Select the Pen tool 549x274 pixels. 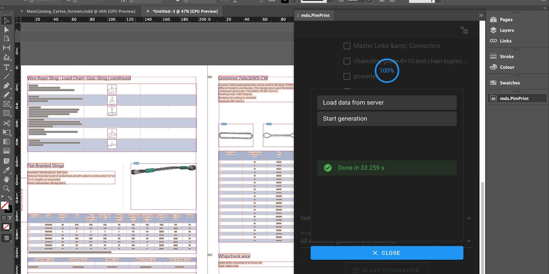click(x=6, y=86)
